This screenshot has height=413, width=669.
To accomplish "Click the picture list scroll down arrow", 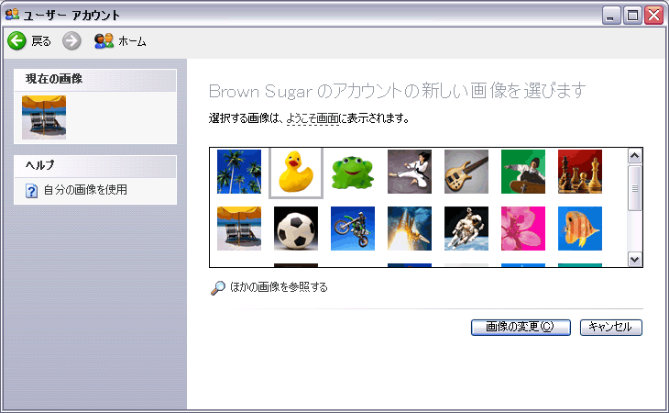I will [x=634, y=259].
